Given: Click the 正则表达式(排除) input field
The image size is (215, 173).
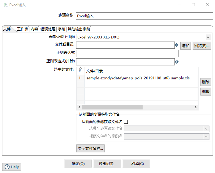Looking at the screenshot, I should (x=125, y=62).
